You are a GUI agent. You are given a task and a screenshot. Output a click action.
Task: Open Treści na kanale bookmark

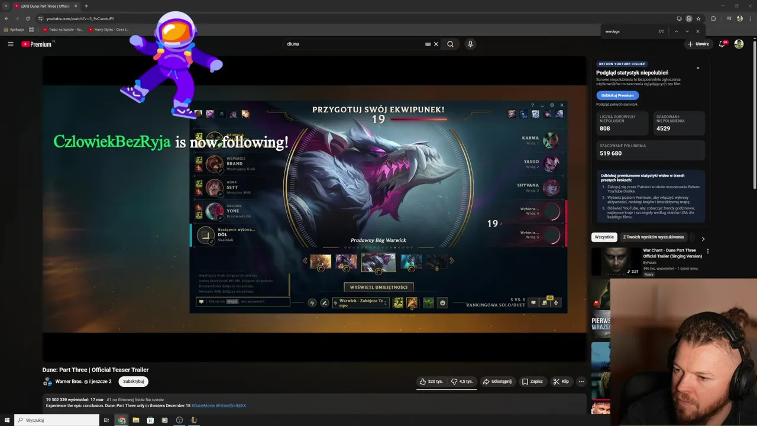(x=63, y=29)
